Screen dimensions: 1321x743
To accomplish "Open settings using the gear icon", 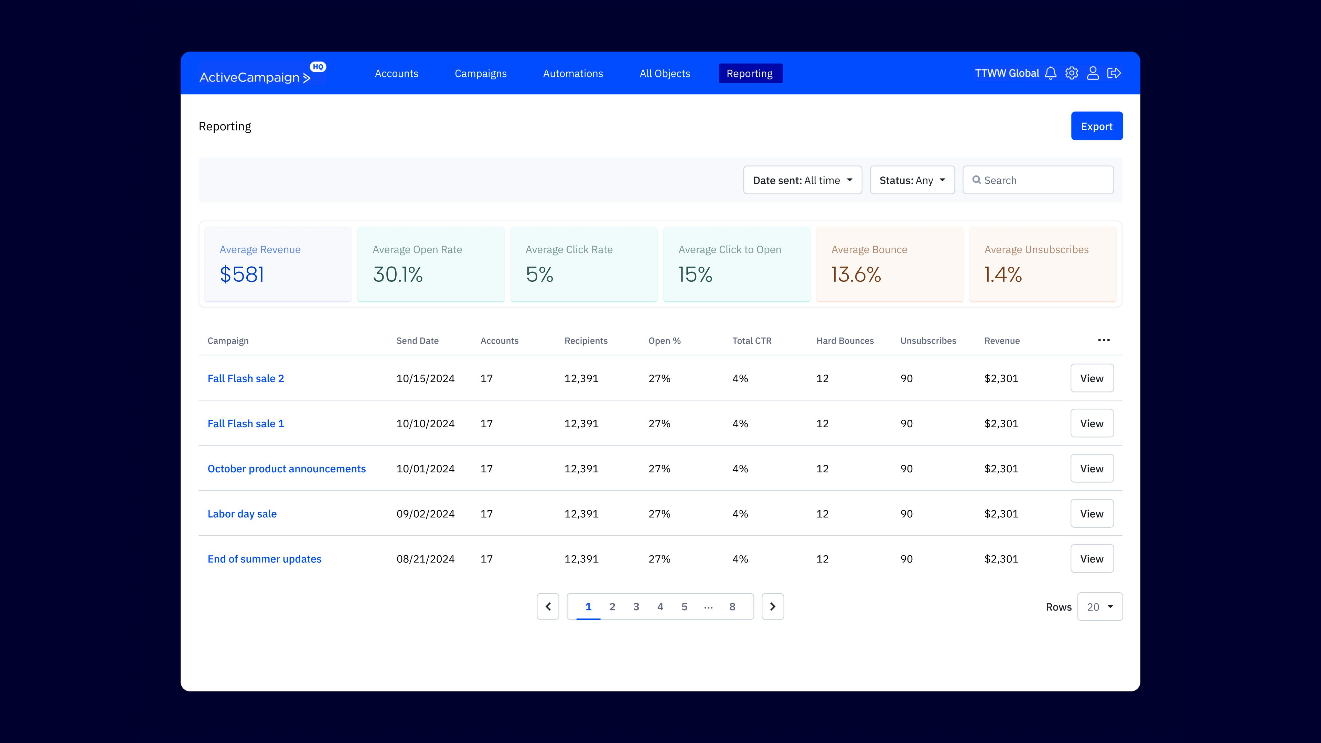I will point(1072,73).
